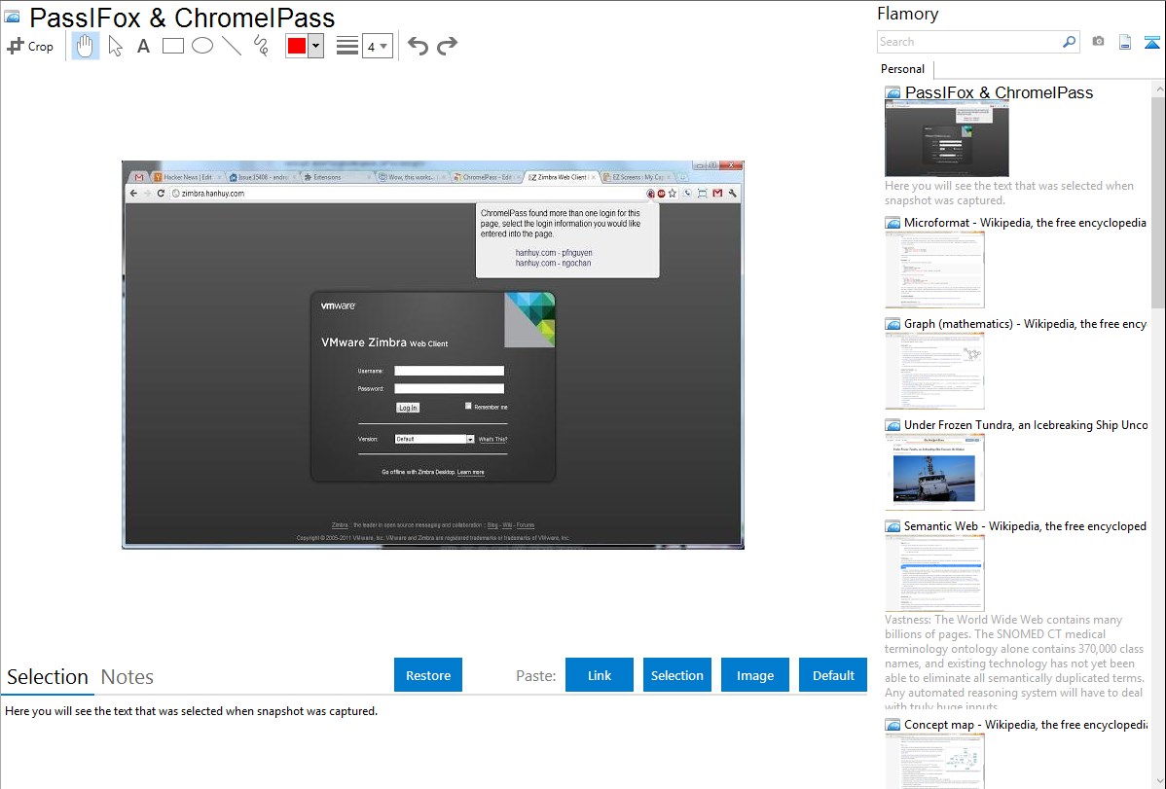Click the Restore button
The width and height of the screenshot is (1166, 789).
click(428, 675)
